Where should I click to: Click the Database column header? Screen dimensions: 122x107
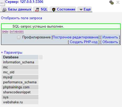[x=20, y=57]
